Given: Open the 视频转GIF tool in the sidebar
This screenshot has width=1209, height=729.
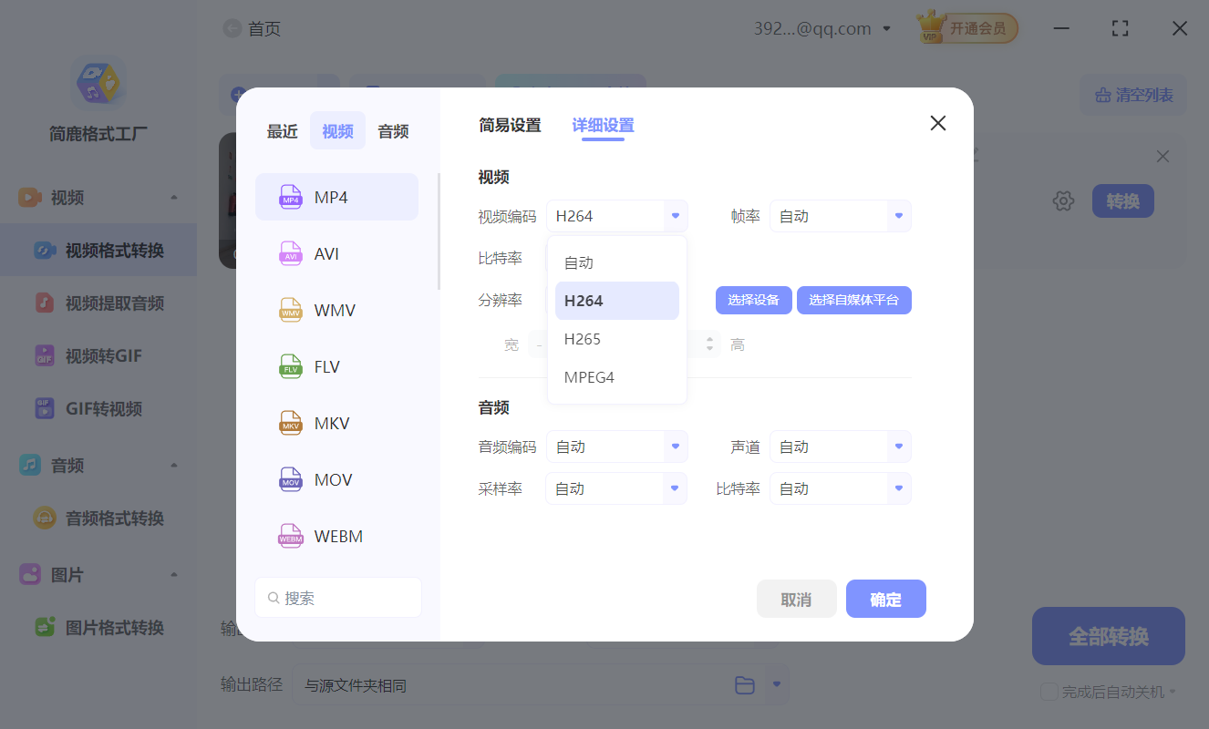Looking at the screenshot, I should point(98,355).
